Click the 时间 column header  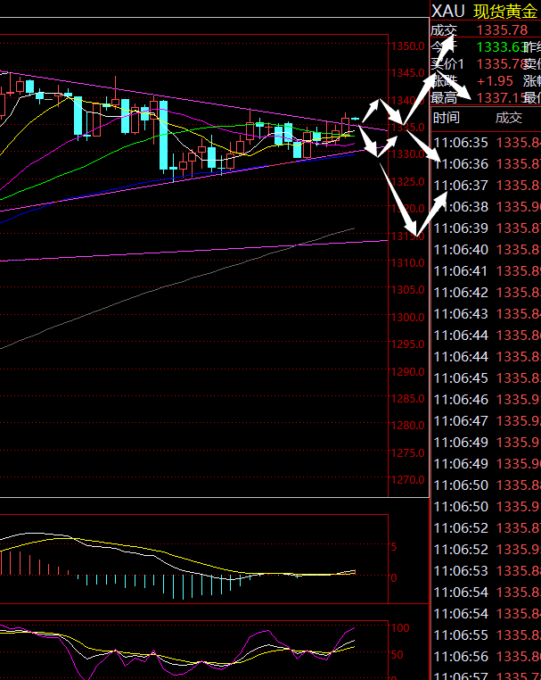pyautogui.click(x=447, y=118)
